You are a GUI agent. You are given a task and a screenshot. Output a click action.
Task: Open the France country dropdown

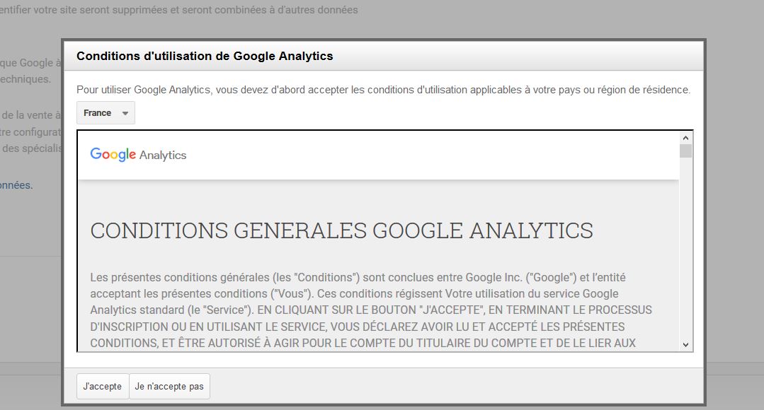pos(106,113)
